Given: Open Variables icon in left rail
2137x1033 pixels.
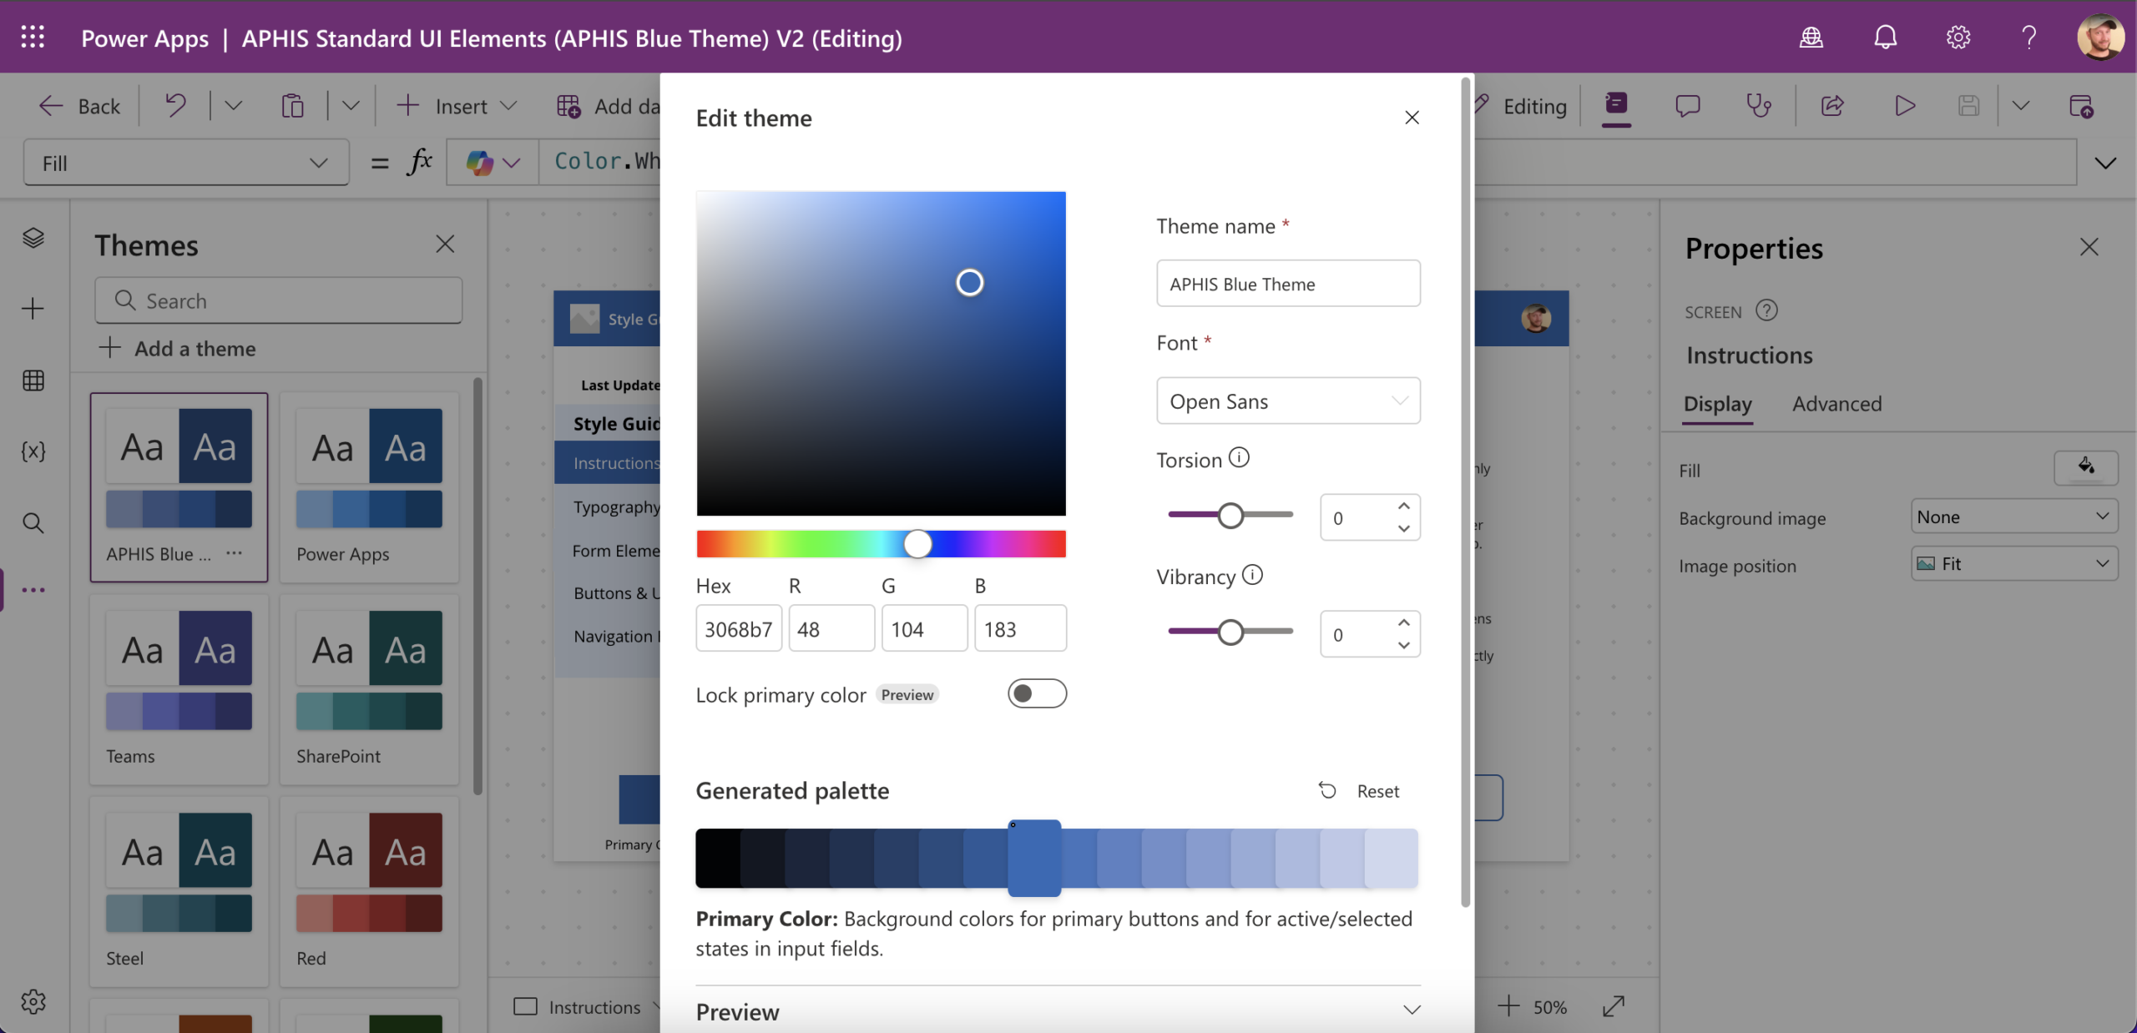Looking at the screenshot, I should (x=33, y=451).
